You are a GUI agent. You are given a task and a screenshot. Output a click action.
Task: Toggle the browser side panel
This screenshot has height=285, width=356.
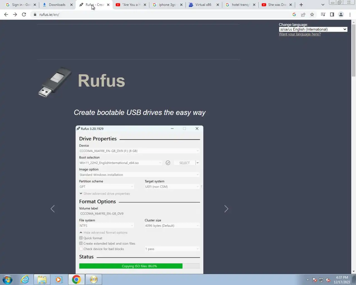point(332,14)
